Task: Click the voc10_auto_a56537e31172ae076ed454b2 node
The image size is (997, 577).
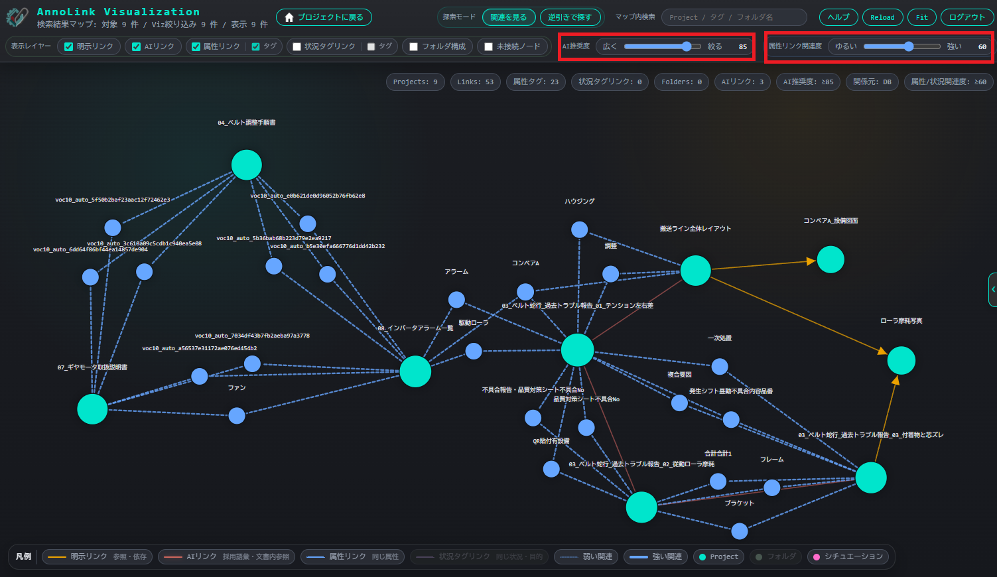Action: [200, 376]
